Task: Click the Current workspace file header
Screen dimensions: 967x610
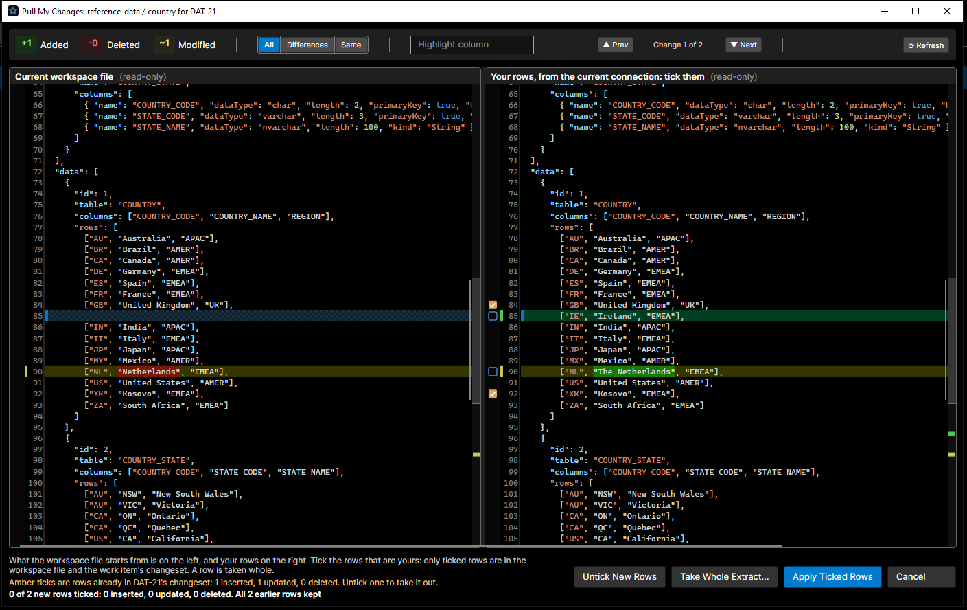Action: click(65, 76)
